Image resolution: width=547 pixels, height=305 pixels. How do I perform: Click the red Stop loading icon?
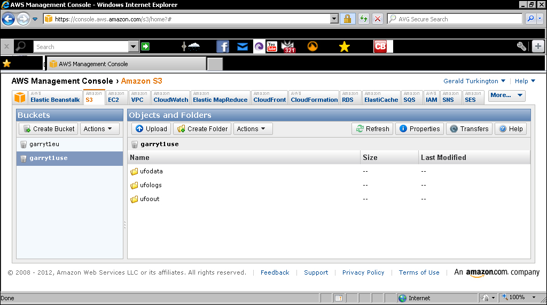378,19
